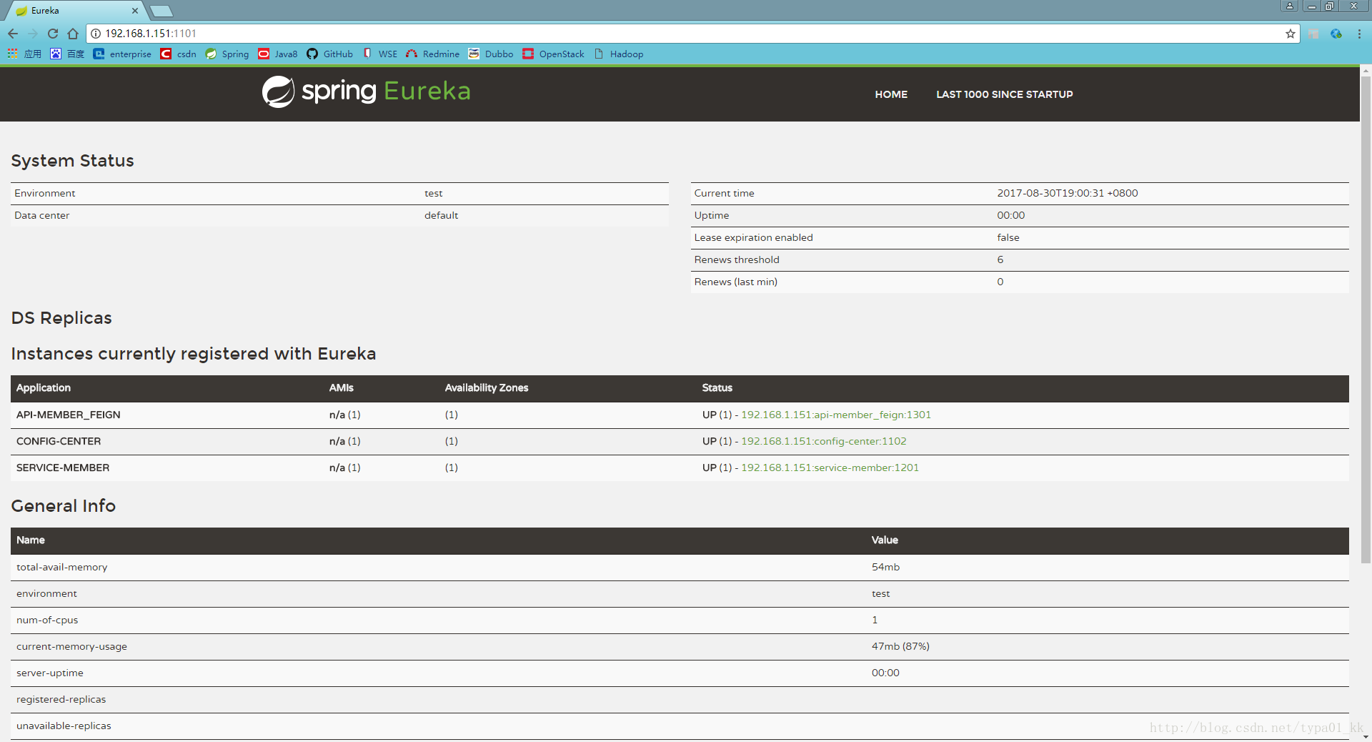1372x742 pixels.
Task: Go to HOME in Eureka navbar
Action: [891, 94]
